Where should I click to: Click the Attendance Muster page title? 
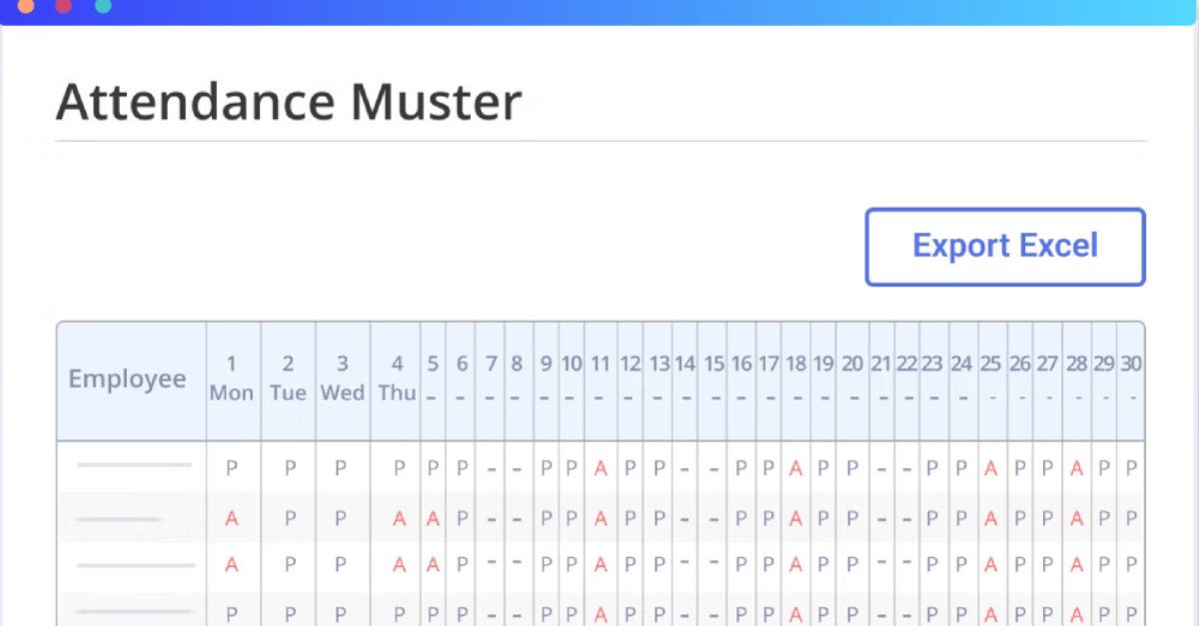291,100
